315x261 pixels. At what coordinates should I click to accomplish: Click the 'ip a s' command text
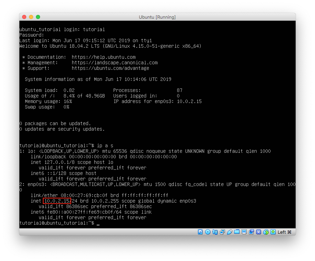tap(105, 146)
